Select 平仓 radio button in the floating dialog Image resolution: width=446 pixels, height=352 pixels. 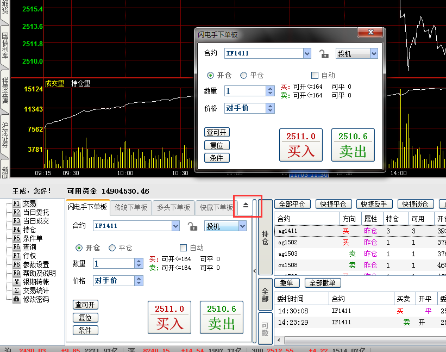click(244, 76)
